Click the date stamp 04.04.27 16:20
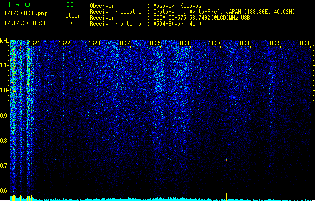The image size is (316, 201). point(26,23)
